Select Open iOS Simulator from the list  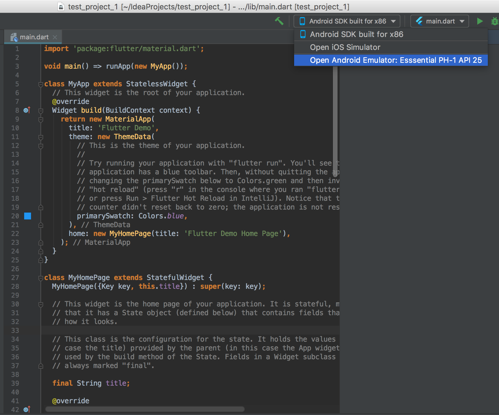345,47
